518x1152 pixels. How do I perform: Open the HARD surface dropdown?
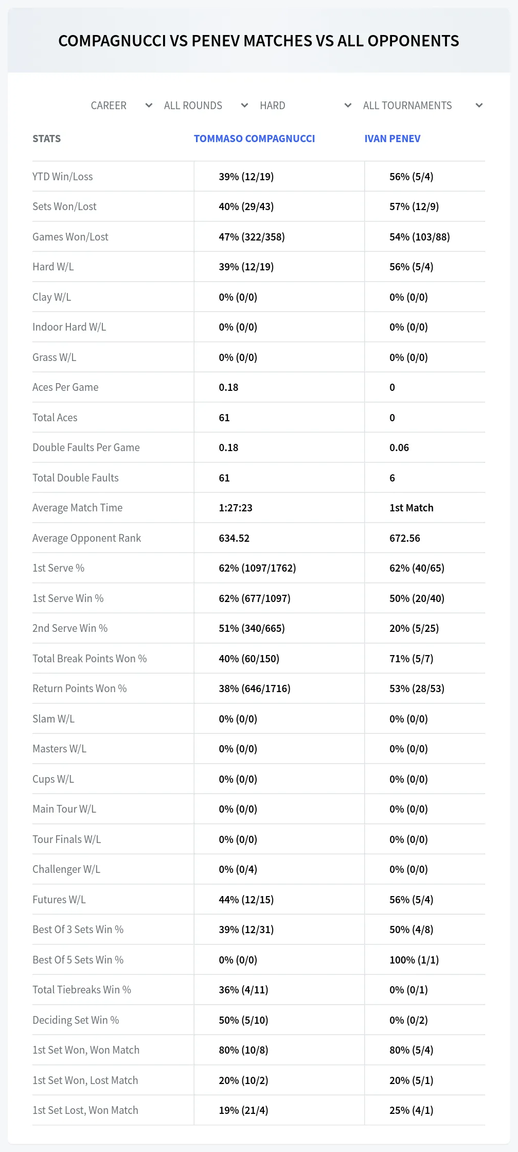(x=306, y=106)
